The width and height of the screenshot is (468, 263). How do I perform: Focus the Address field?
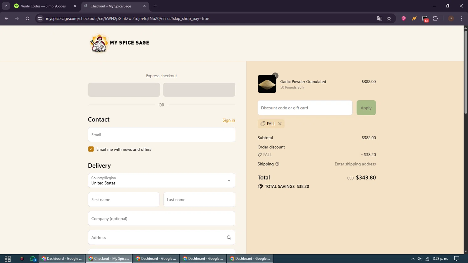(161, 237)
